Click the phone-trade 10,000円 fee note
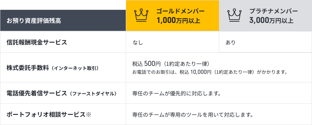This screenshot has width=312, height=125. (210, 72)
